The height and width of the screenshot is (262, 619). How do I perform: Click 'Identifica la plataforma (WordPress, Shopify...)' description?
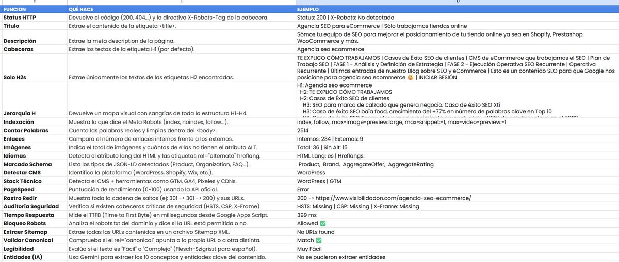181,172
